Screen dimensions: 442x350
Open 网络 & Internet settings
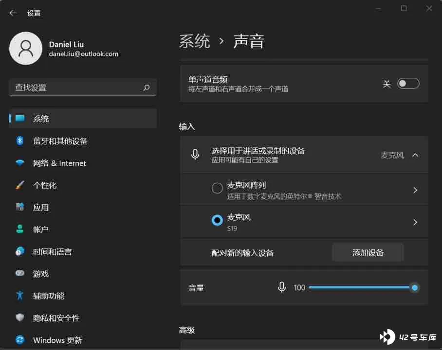point(83,163)
